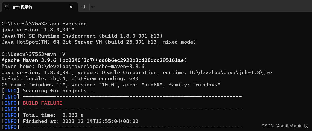Screen dimensions: 312x131
Task: Click the Java(TM) SE Runtime Environment line
Action: (x=82, y=36)
